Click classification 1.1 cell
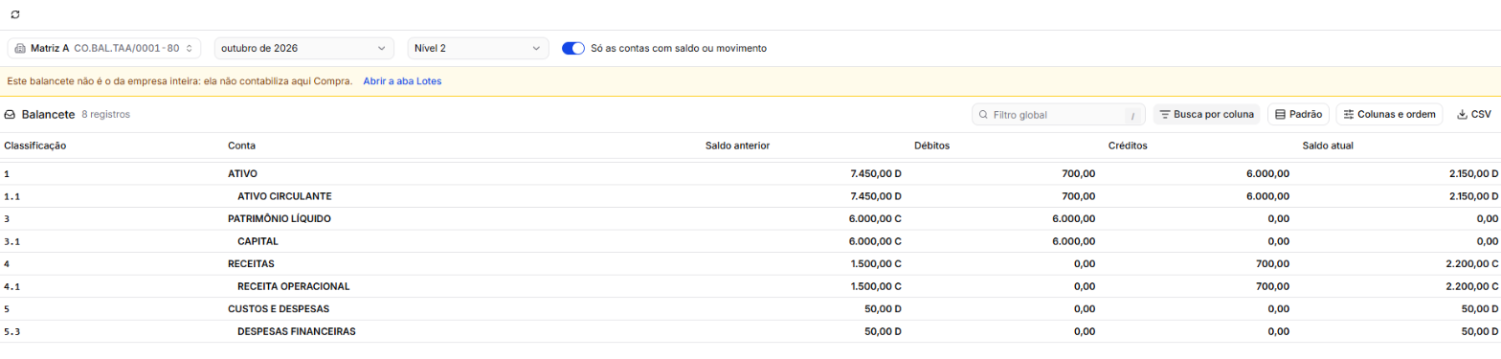Image resolution: width=1501 pixels, height=359 pixels. (x=12, y=196)
